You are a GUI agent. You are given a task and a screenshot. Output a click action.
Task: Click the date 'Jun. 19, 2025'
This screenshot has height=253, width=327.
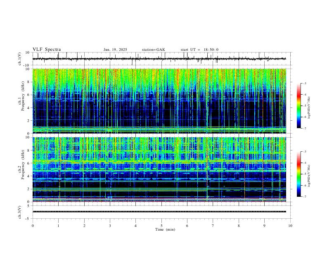point(115,50)
